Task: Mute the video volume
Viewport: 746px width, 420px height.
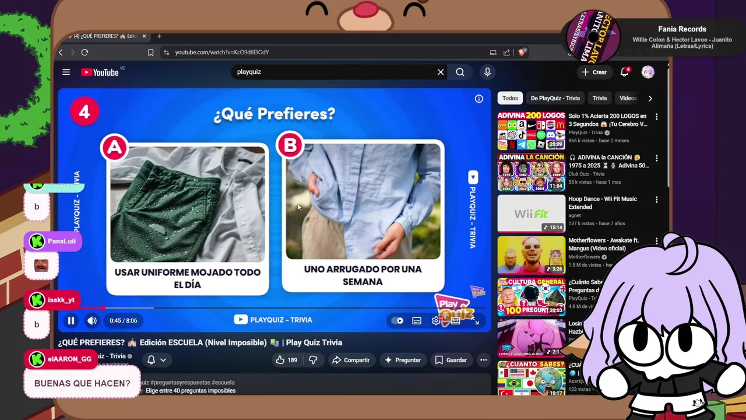Action: (x=92, y=320)
